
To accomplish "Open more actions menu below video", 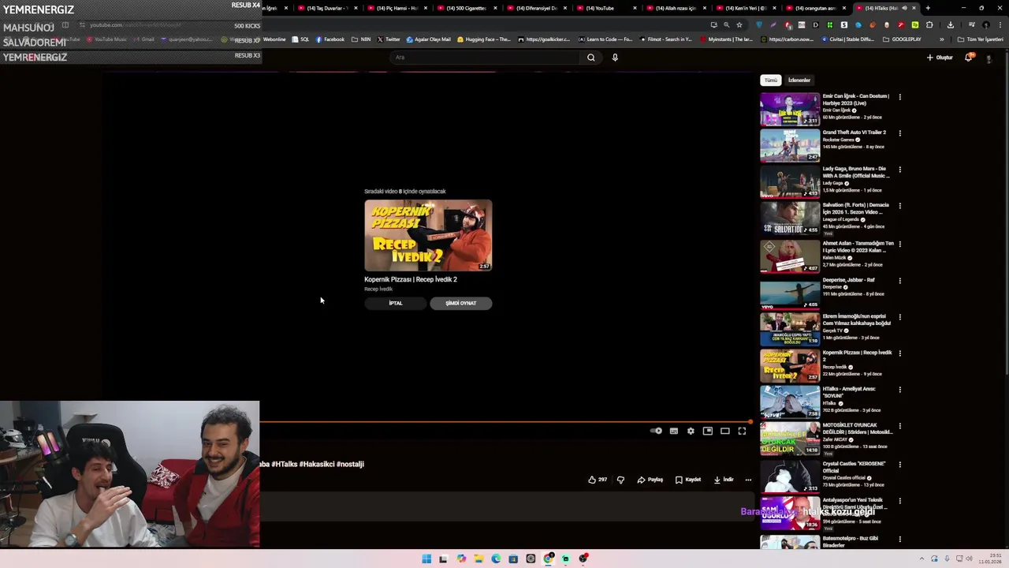I will [x=748, y=480].
